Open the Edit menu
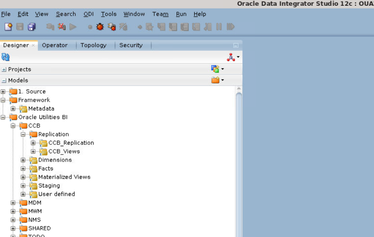Viewport: 374px width, 237px height. pos(23,14)
